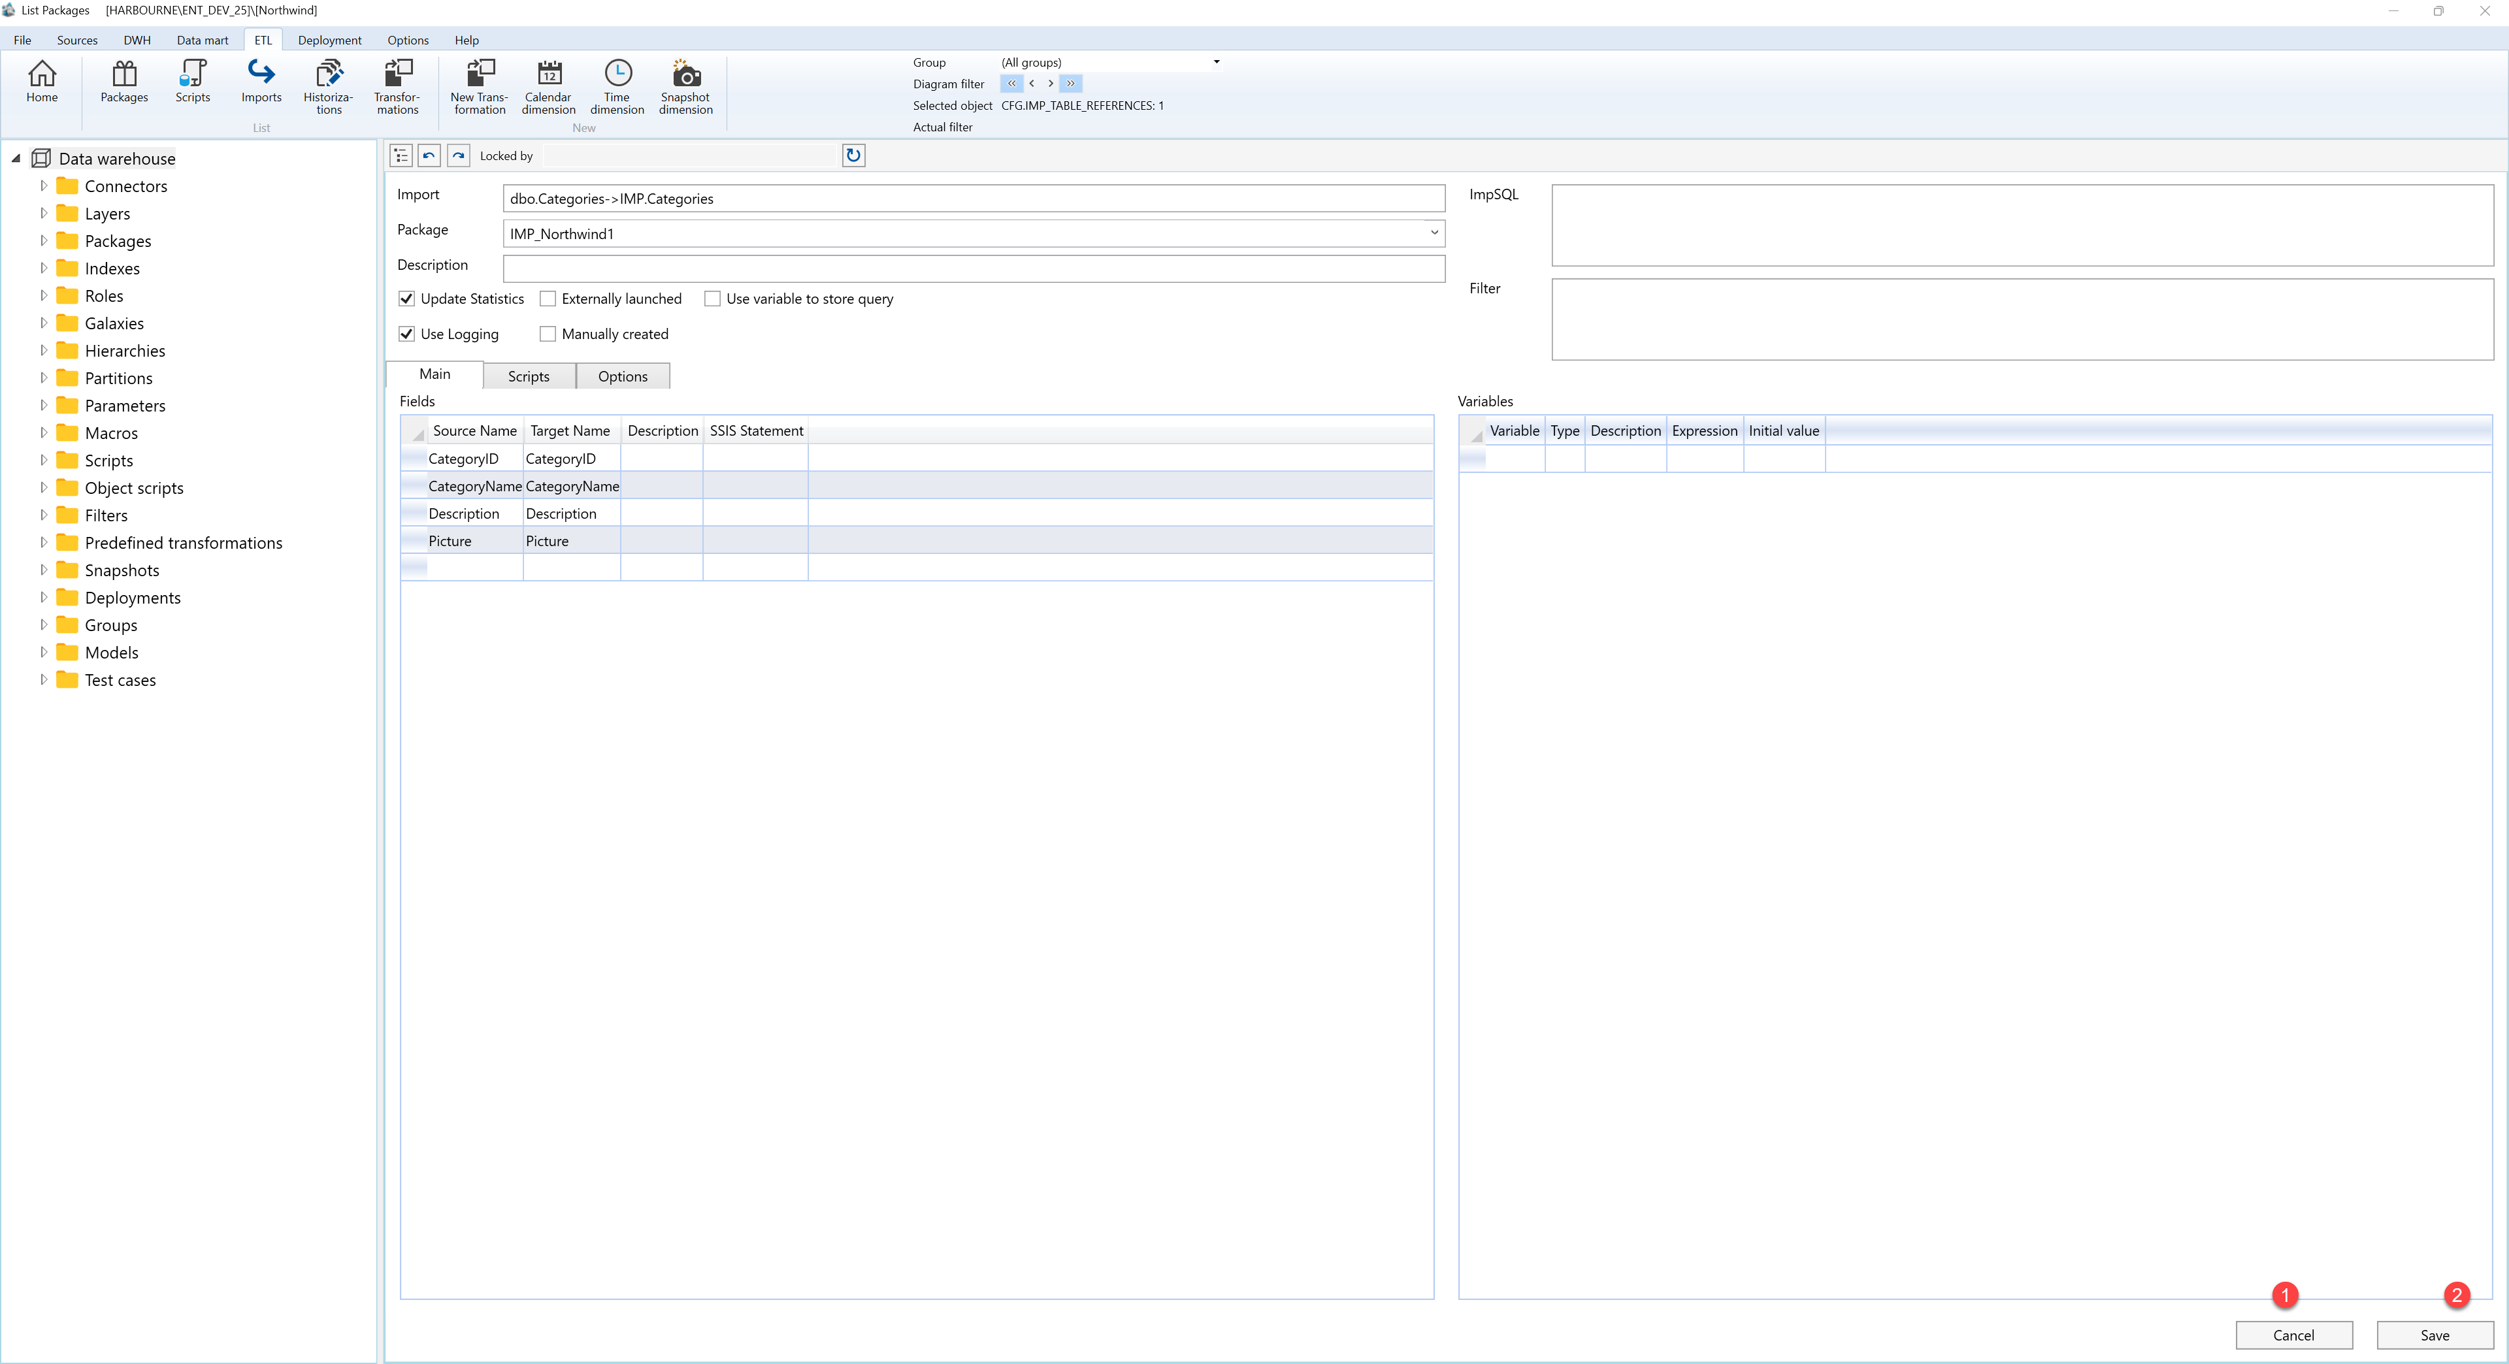This screenshot has height=1364, width=2509.
Task: Click the Description input field
Action: pyautogui.click(x=974, y=268)
